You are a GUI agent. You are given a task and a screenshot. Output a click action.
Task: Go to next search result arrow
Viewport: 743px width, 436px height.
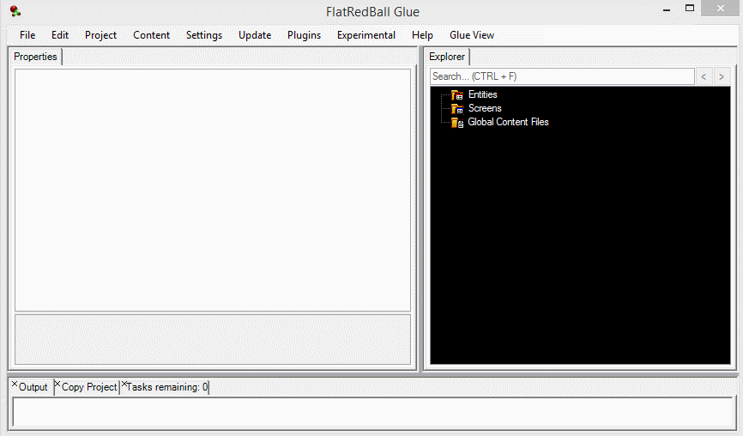pyautogui.click(x=722, y=76)
